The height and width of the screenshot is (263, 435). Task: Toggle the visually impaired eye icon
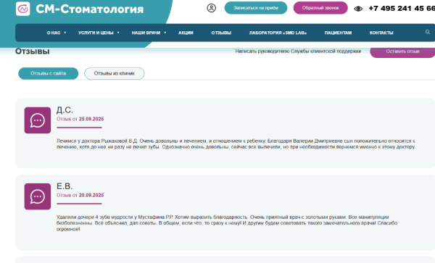coord(358,9)
